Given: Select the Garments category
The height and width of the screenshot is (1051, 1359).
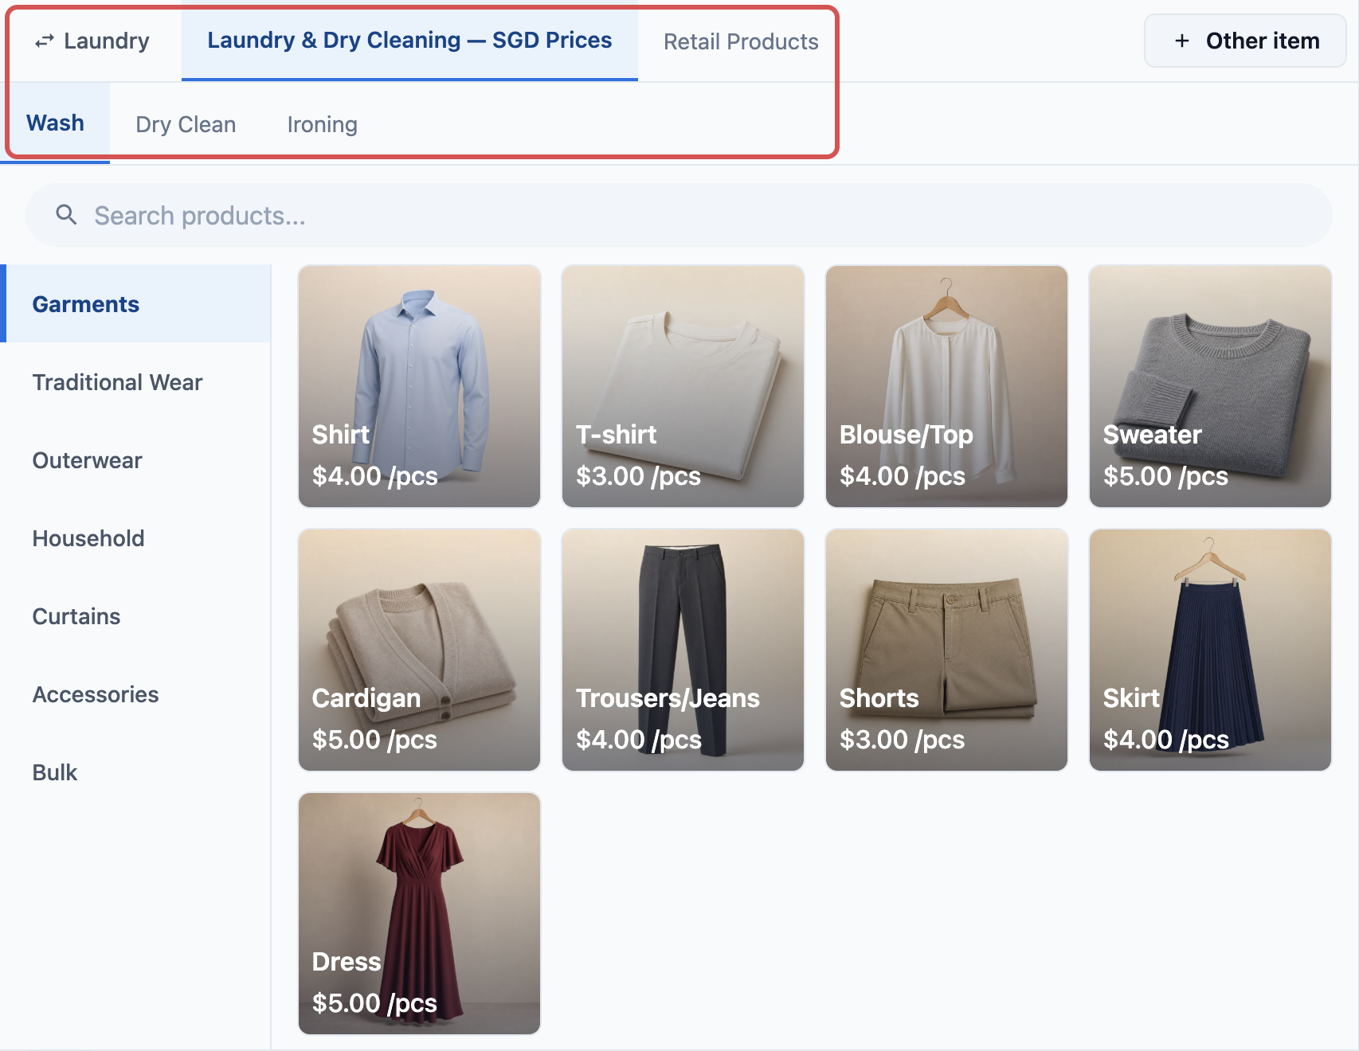Looking at the screenshot, I should click(x=135, y=304).
